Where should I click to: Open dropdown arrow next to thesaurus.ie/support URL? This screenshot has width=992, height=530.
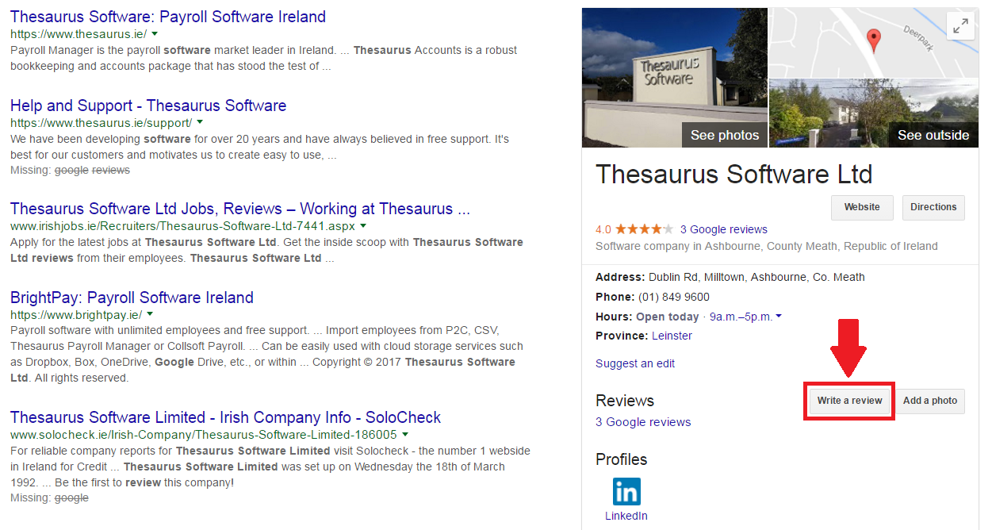[200, 123]
